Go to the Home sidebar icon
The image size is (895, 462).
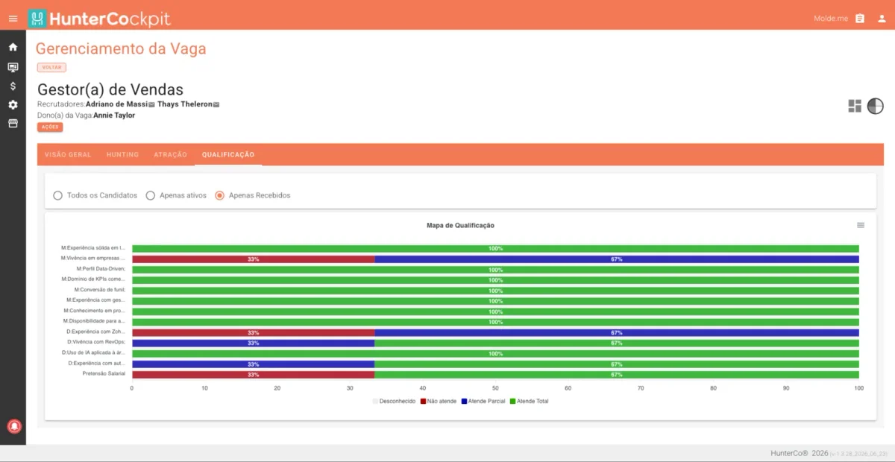[13, 47]
